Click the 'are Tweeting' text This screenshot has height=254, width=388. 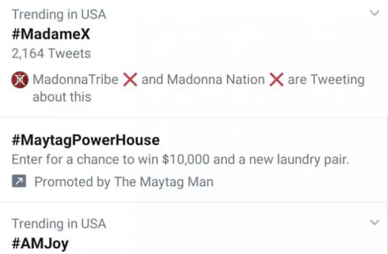click(326, 80)
